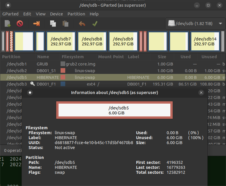Open the /dev/sdb device selector dropdown

tap(195, 24)
